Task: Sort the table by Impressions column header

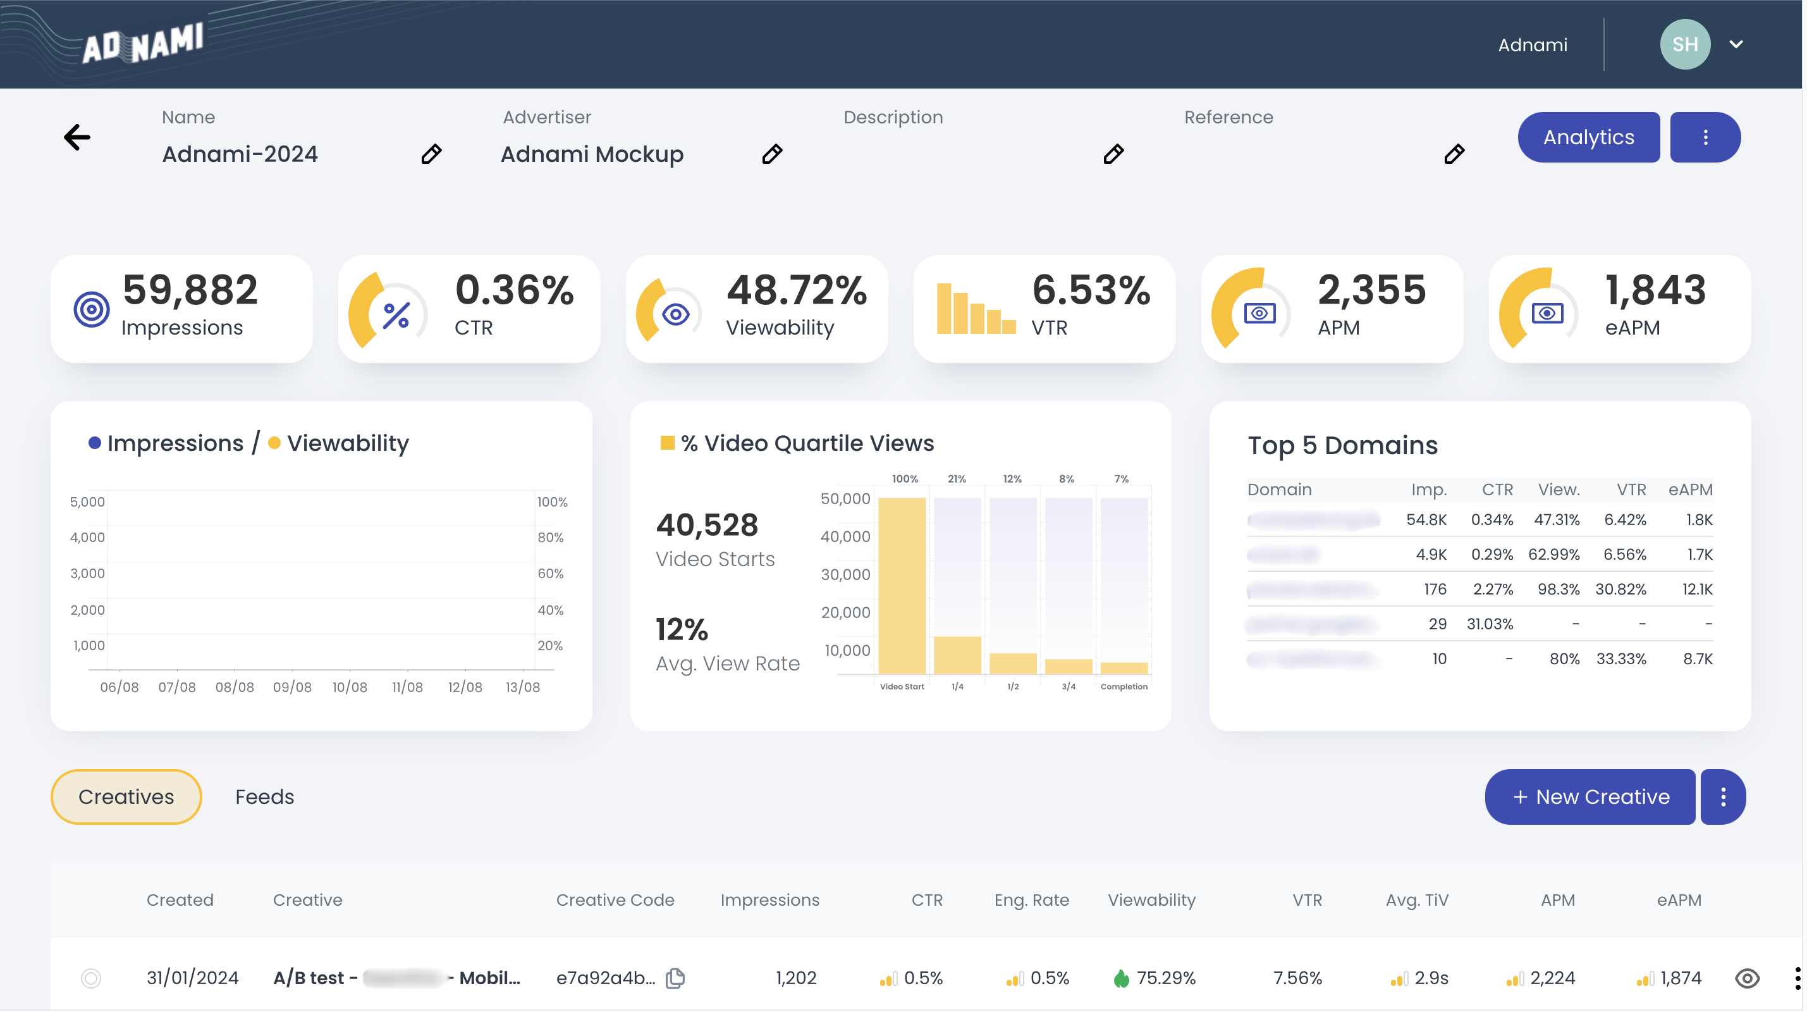Action: pyautogui.click(x=769, y=899)
